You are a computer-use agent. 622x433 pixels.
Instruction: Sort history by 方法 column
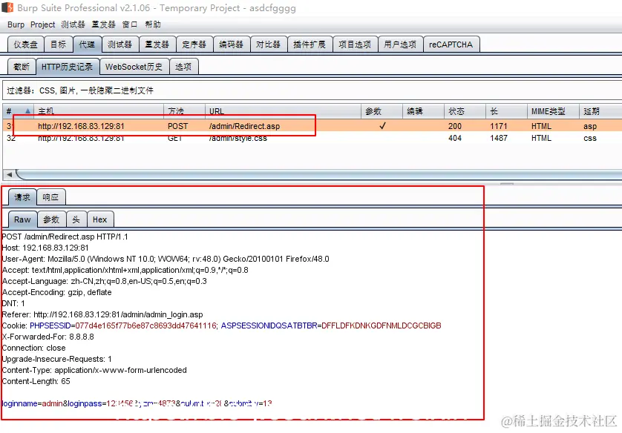pyautogui.click(x=184, y=111)
